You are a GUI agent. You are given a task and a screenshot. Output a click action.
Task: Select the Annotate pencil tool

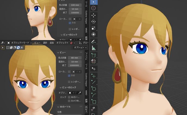tap(93, 42)
